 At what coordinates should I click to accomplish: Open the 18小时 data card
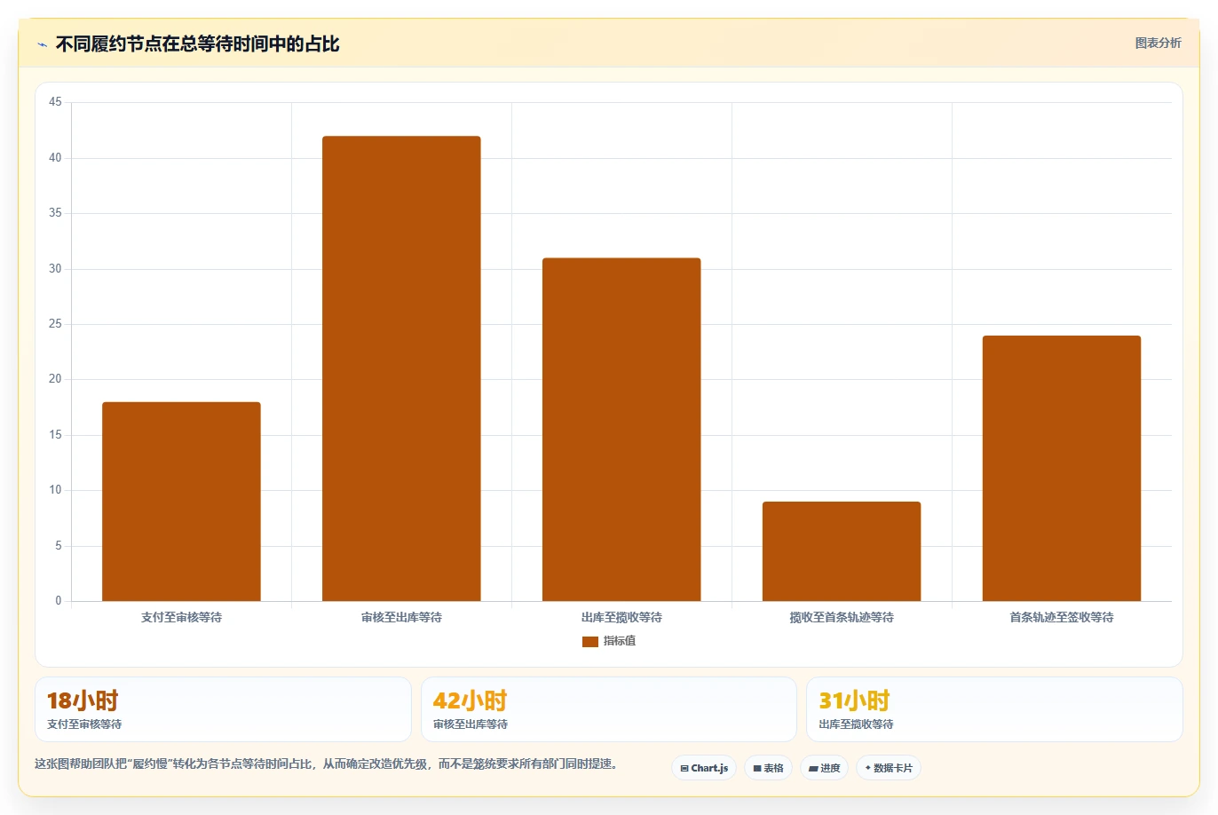(223, 709)
